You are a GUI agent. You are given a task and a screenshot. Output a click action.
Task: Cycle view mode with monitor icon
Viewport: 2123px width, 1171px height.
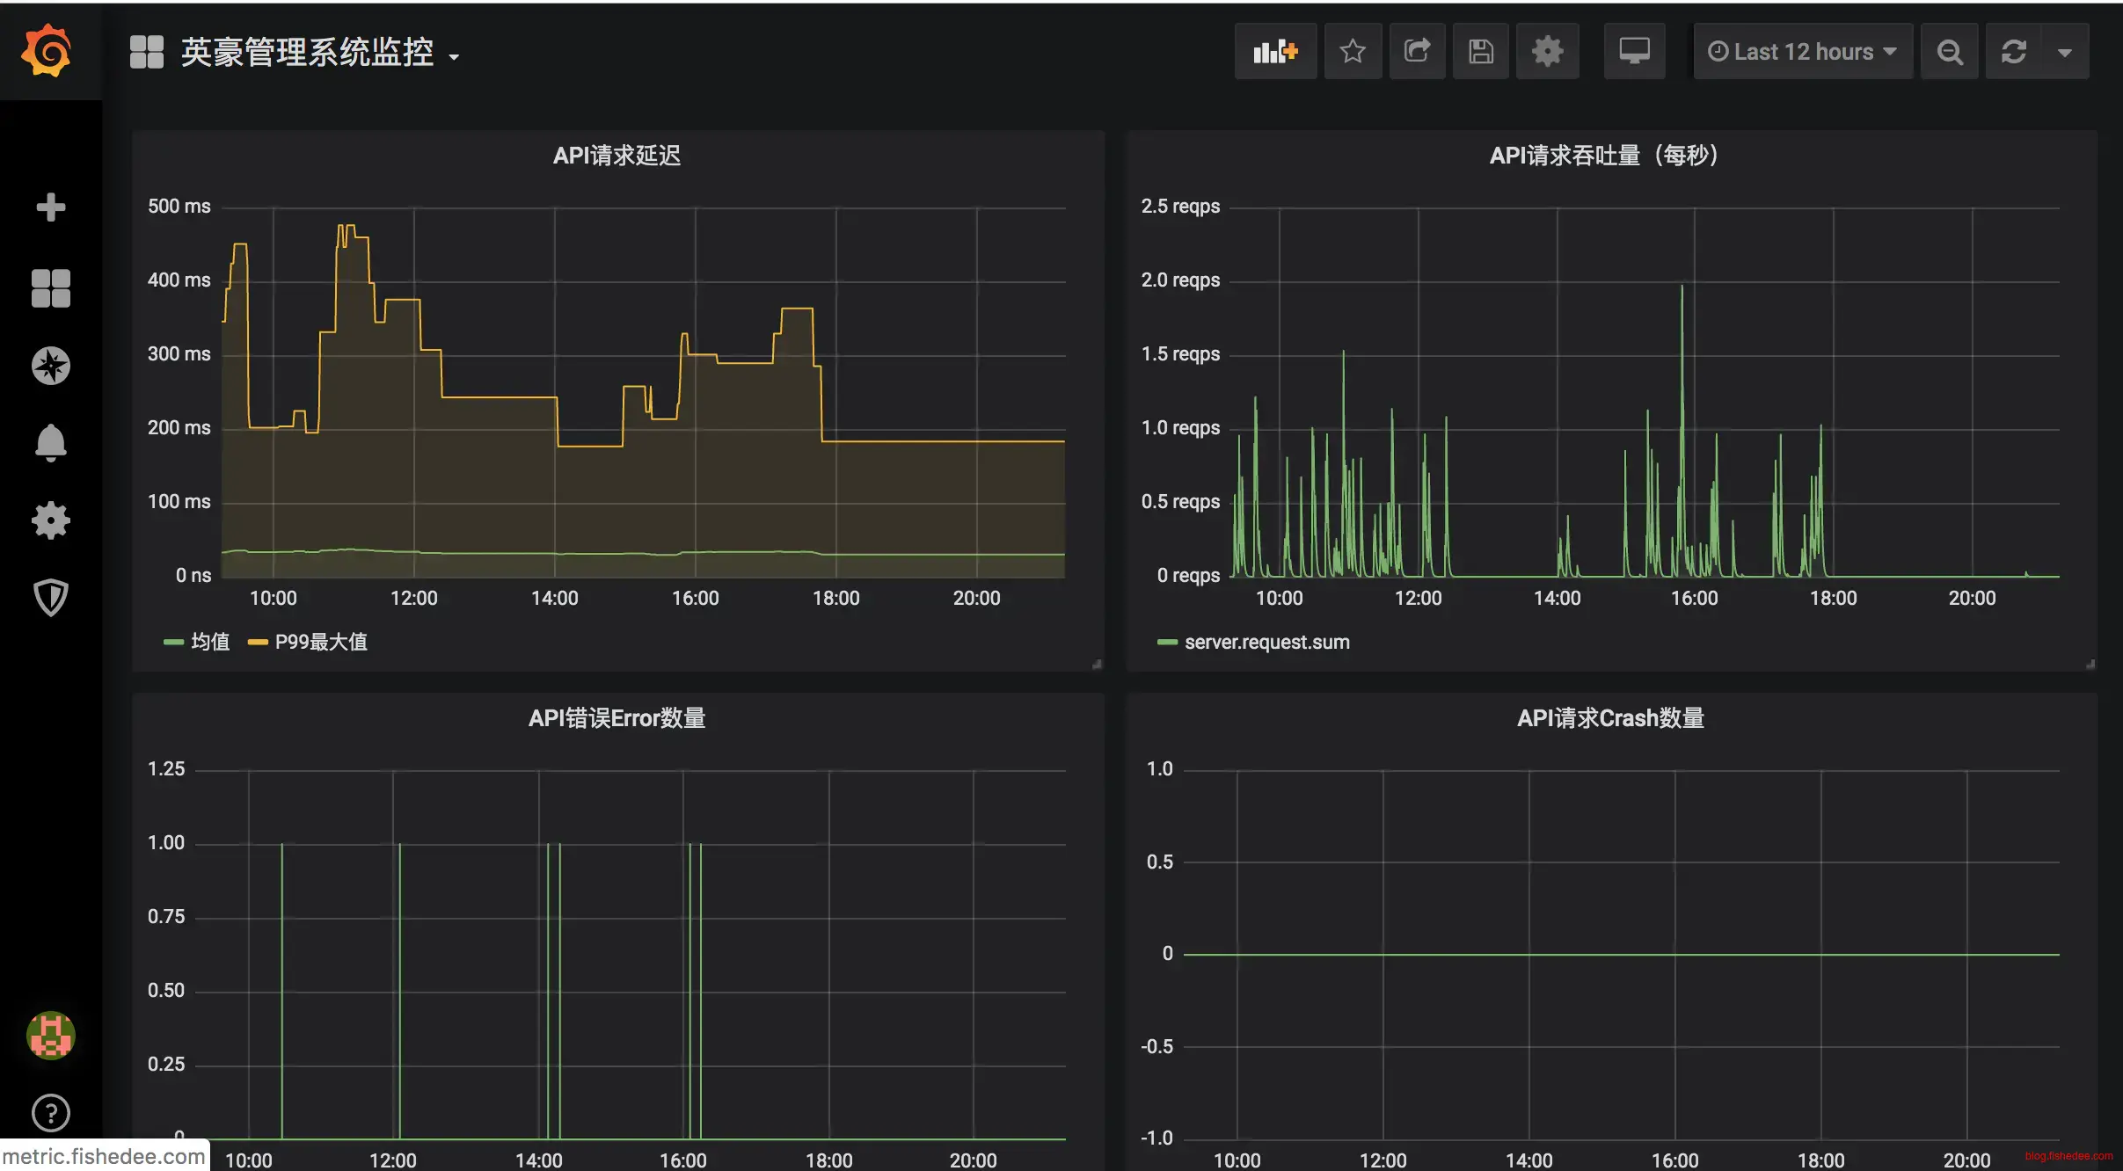coord(1634,52)
